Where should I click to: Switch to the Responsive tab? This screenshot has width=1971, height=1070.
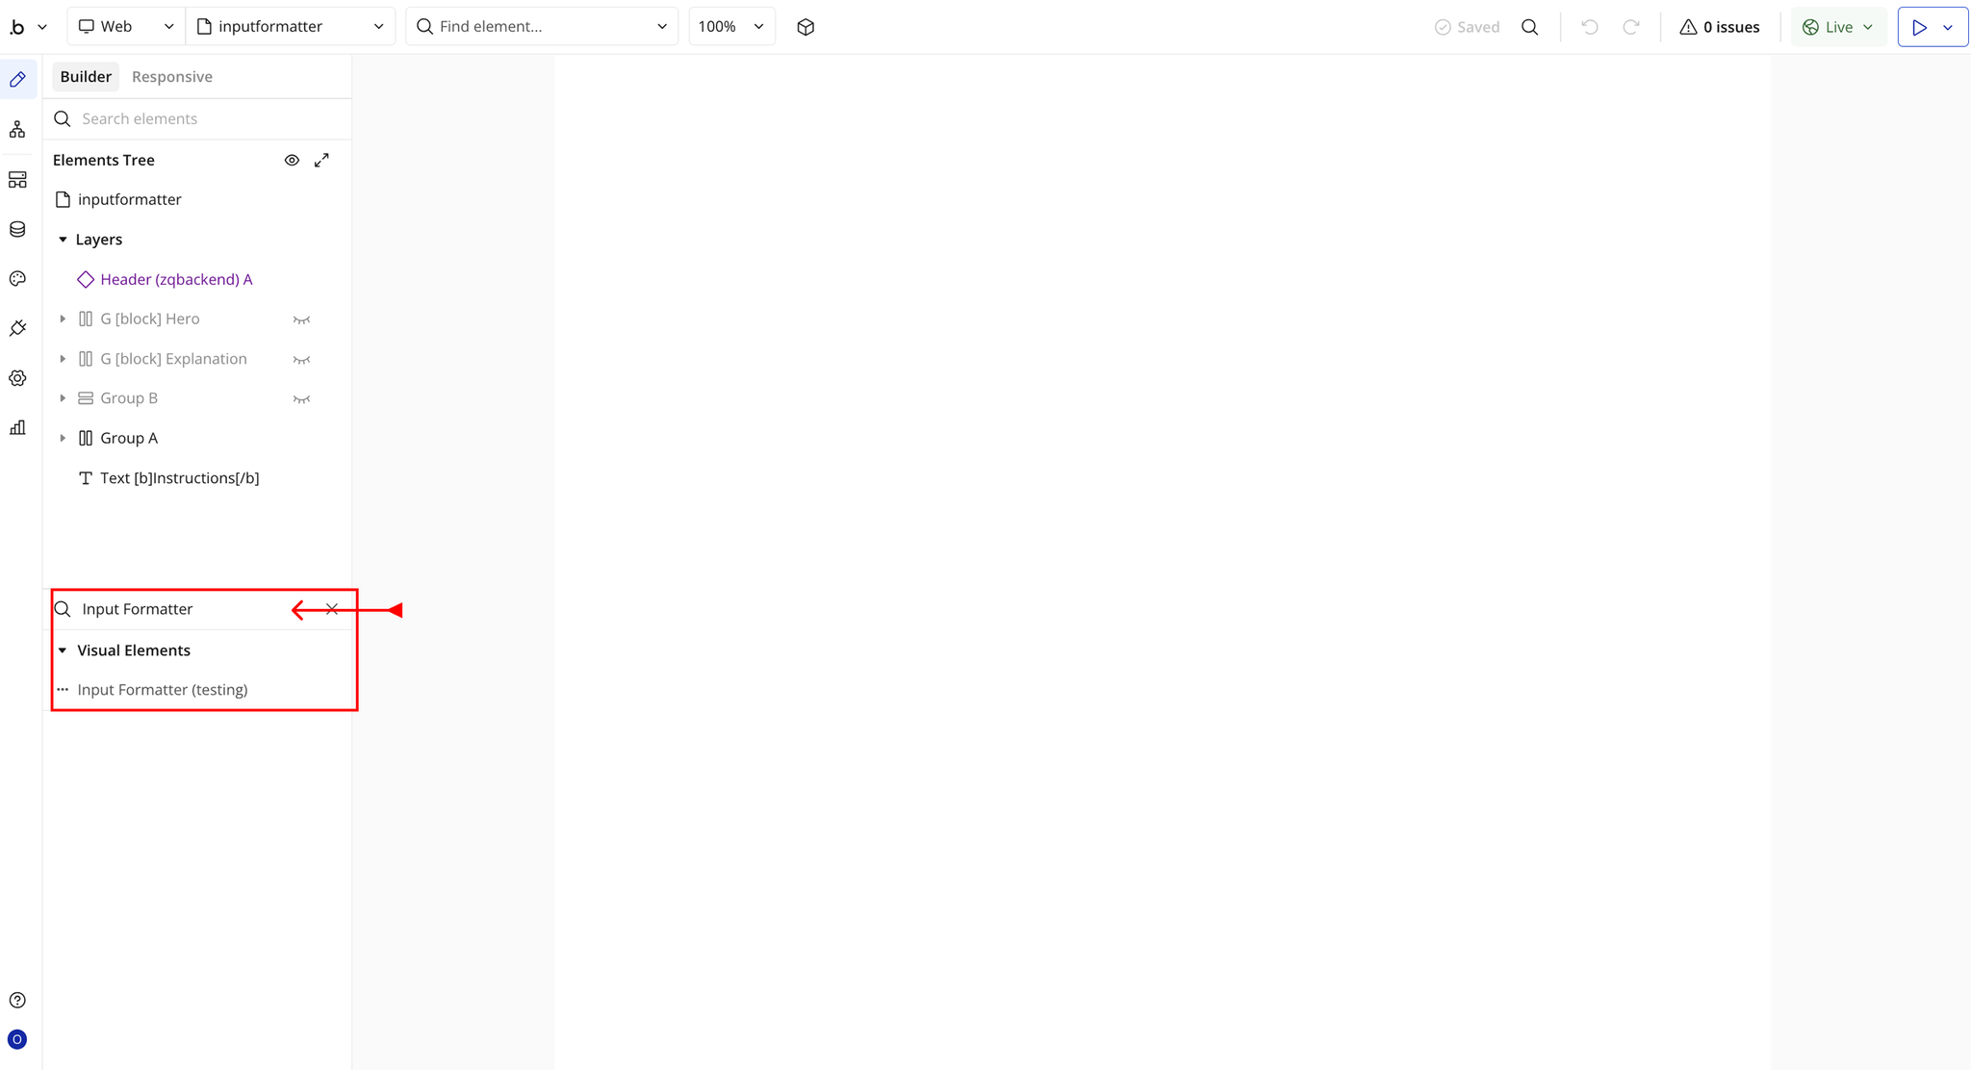click(171, 77)
